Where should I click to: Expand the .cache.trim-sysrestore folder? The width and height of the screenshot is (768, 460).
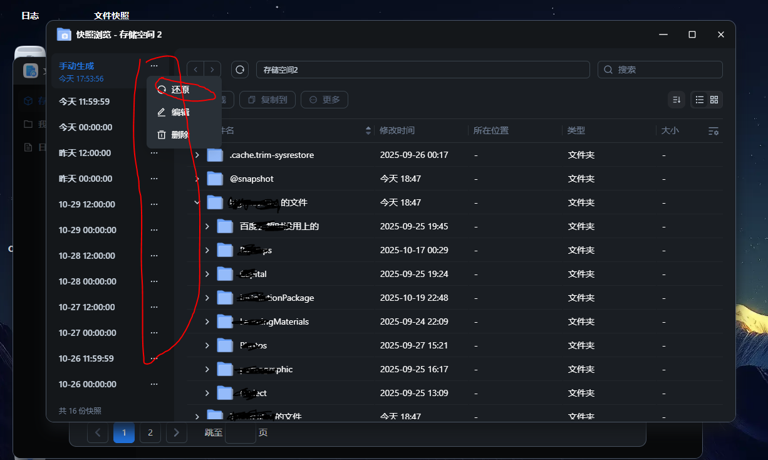(197, 155)
